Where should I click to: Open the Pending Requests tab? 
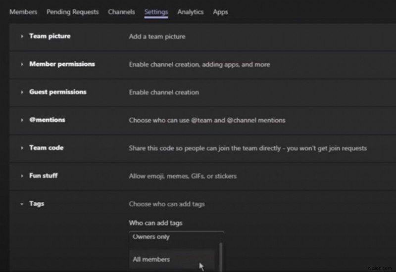(72, 12)
